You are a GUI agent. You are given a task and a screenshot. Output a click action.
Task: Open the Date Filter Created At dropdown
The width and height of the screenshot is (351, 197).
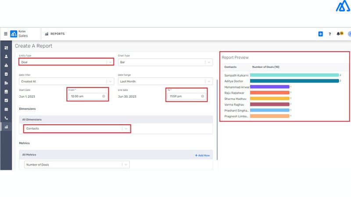click(110, 81)
